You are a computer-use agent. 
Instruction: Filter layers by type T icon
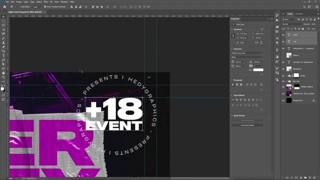[x=306, y=19]
